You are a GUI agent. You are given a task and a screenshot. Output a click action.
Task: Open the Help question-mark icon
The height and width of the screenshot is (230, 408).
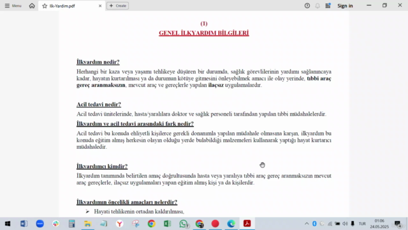pyautogui.click(x=307, y=6)
